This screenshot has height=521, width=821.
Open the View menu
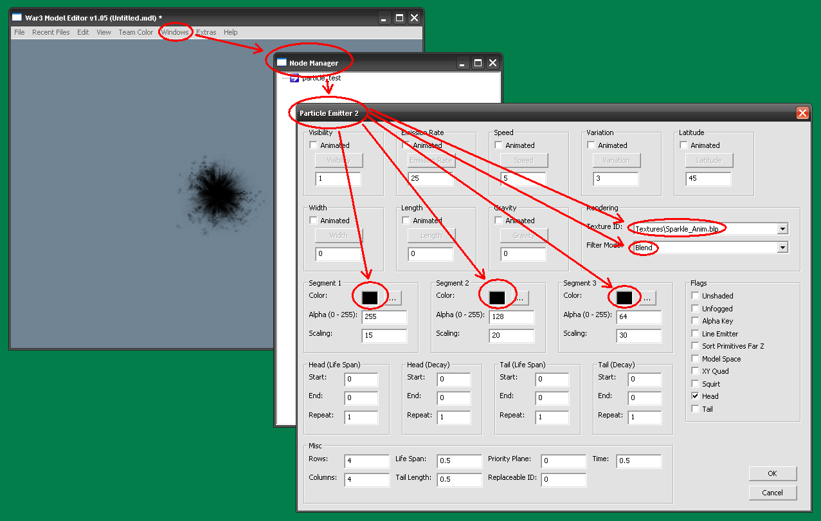tap(104, 32)
